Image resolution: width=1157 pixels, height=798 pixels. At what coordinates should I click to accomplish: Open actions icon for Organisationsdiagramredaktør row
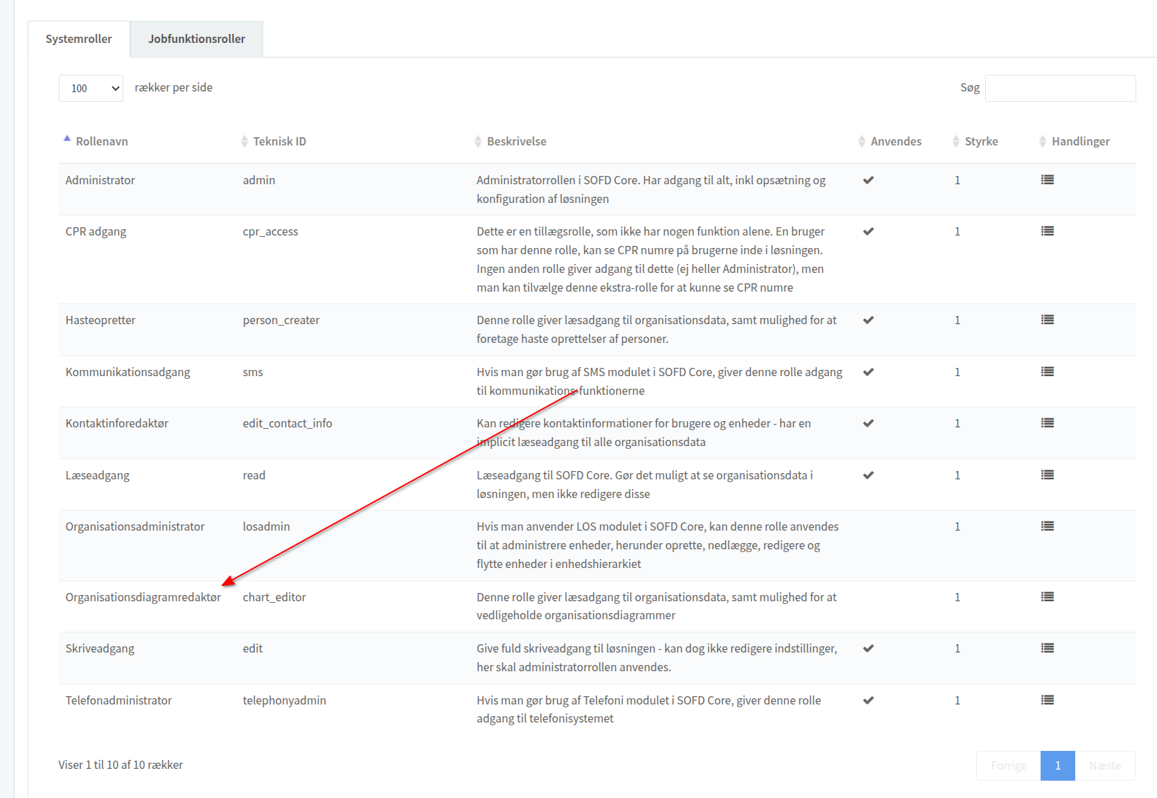pyautogui.click(x=1047, y=597)
